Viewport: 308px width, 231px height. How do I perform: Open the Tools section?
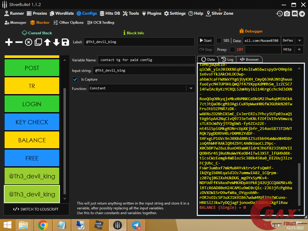point(131,13)
